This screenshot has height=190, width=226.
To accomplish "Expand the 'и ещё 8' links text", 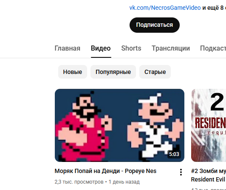I will click(x=214, y=8).
